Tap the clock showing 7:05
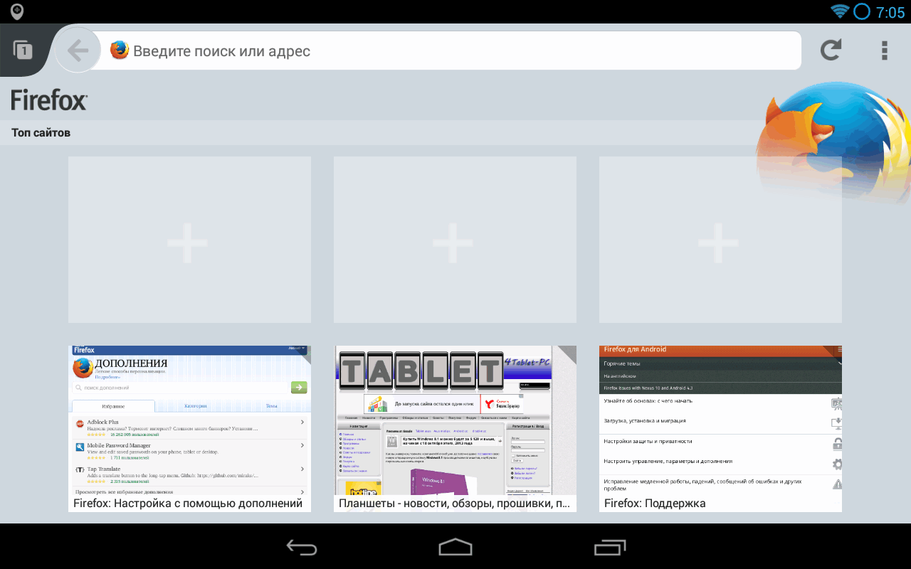The image size is (911, 569). pos(890,12)
